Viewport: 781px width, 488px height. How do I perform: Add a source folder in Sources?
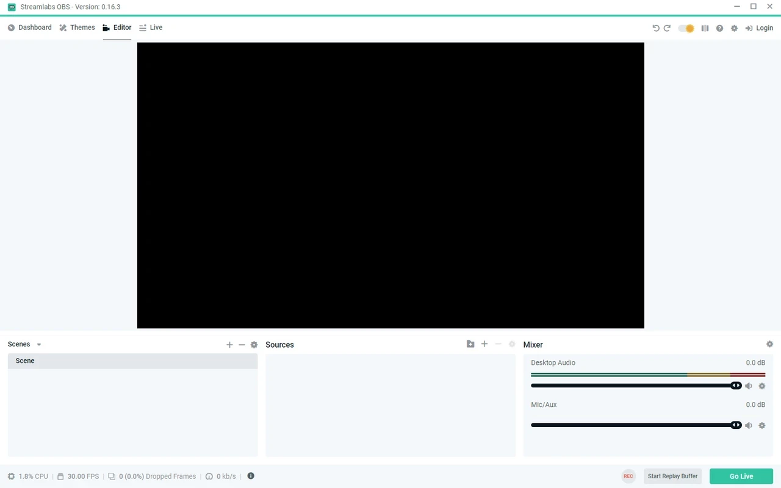coord(470,344)
